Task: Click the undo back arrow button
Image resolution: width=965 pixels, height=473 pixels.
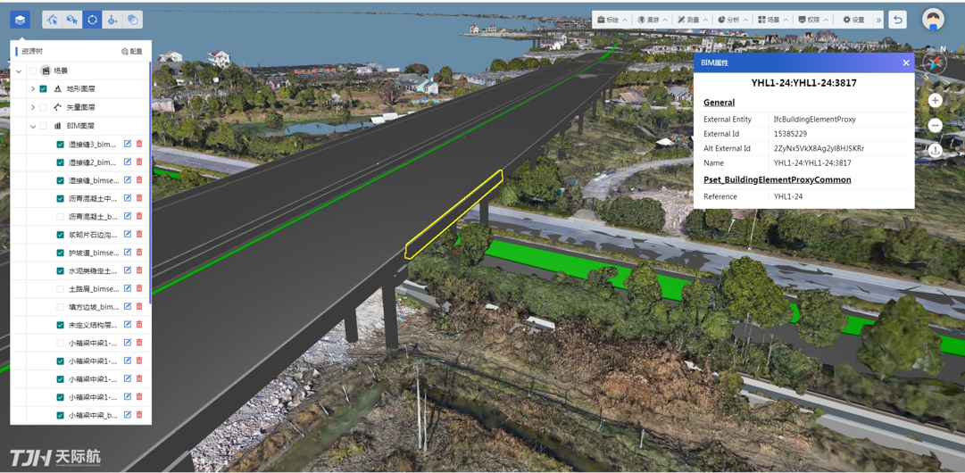Action: (898, 20)
